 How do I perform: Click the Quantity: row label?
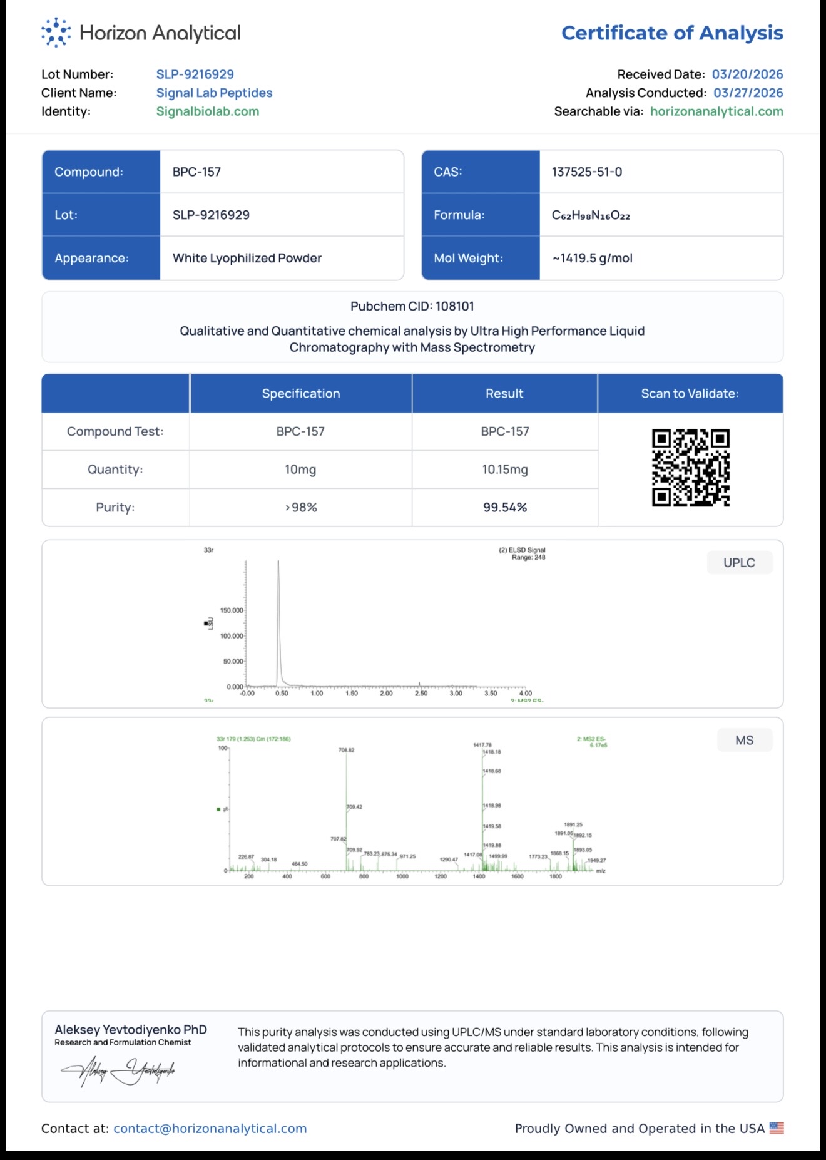pyautogui.click(x=115, y=470)
